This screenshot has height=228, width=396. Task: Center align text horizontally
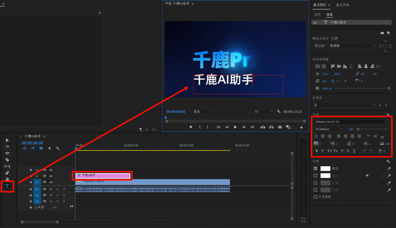point(323,136)
